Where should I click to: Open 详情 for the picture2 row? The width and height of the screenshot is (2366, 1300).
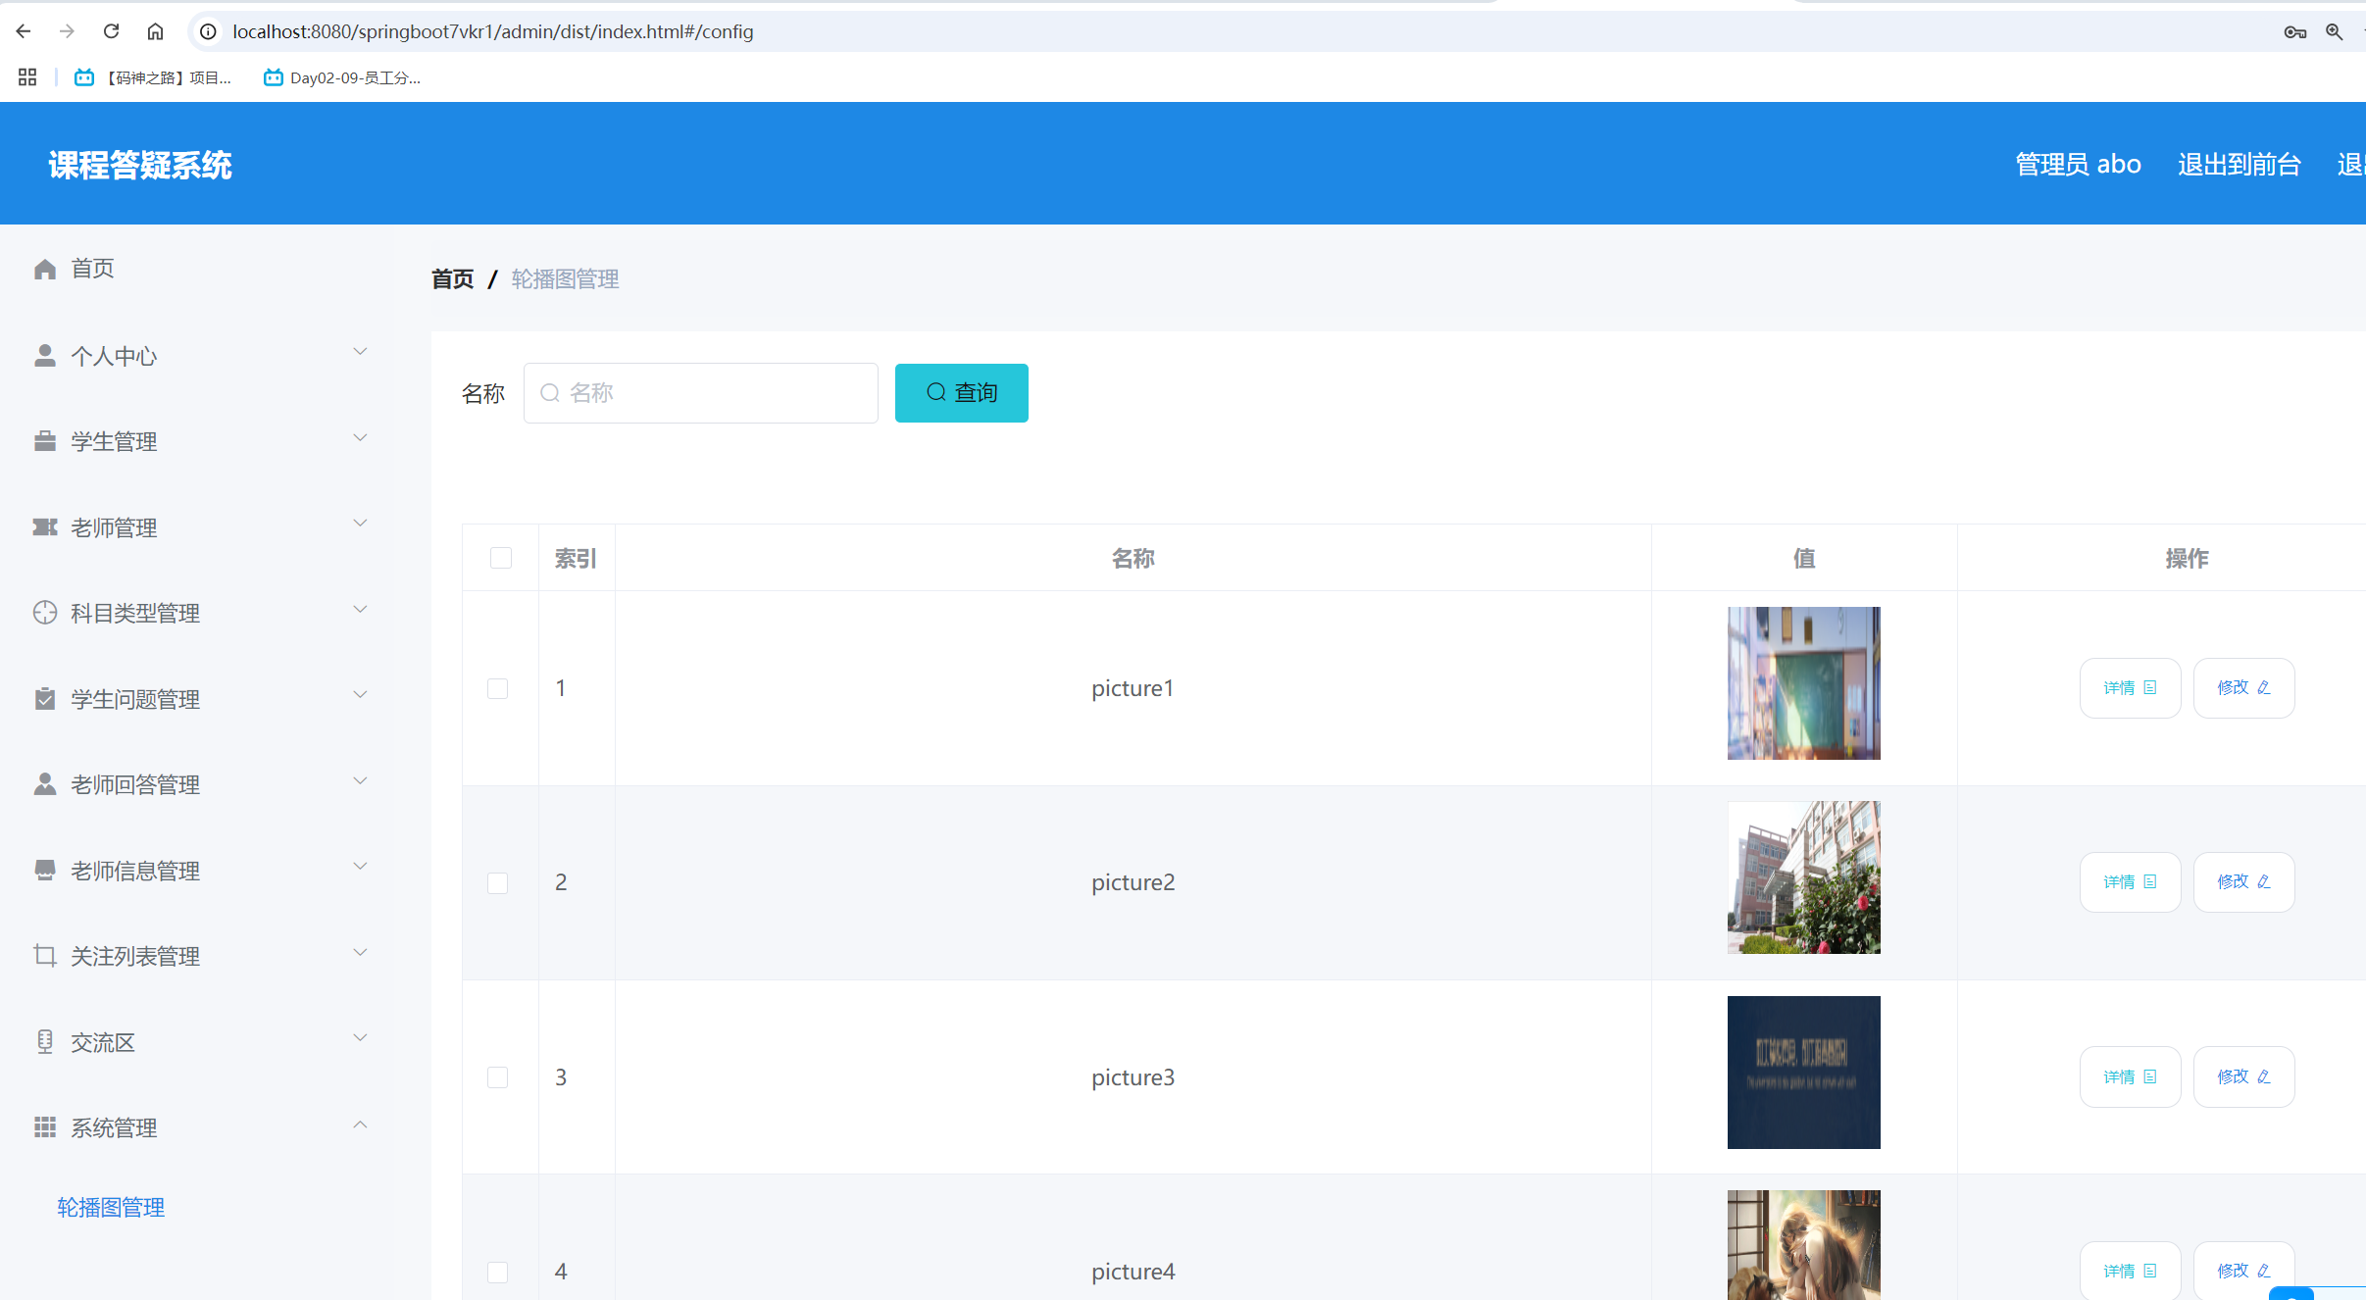[x=2130, y=882]
